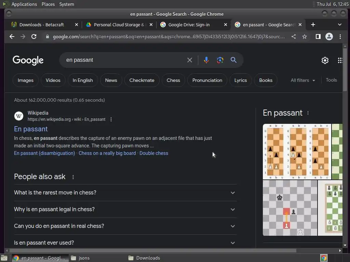The image size is (350, 262).
Task: Open the site info padlock icon
Action: pyautogui.click(x=47, y=37)
